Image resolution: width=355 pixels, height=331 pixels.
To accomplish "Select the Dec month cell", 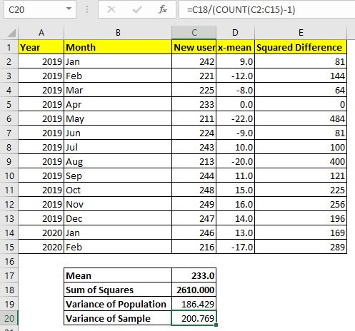I will pyautogui.click(x=118, y=218).
